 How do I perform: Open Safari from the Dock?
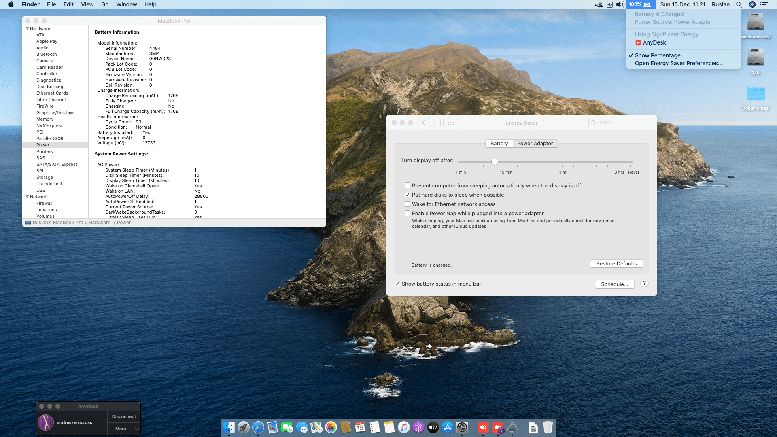tap(258, 427)
